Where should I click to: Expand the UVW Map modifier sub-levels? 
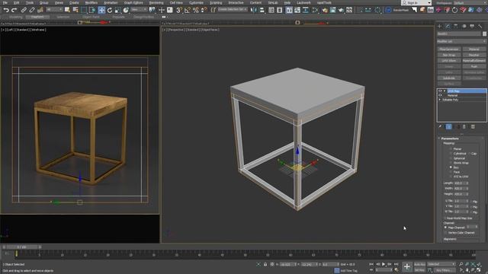[x=445, y=91]
